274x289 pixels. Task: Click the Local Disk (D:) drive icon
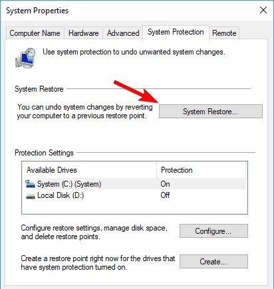(x=31, y=196)
